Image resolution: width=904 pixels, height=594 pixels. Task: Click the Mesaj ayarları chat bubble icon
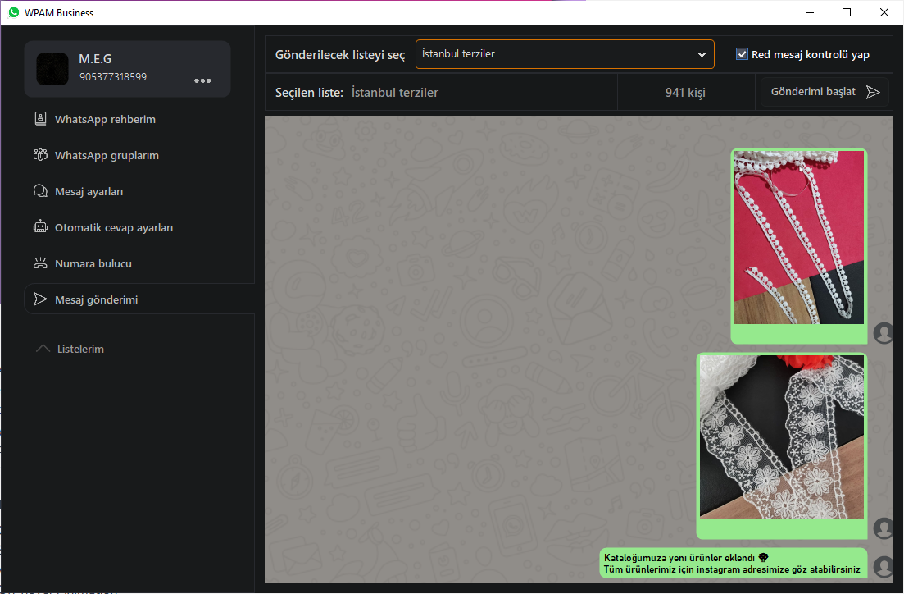coord(40,191)
